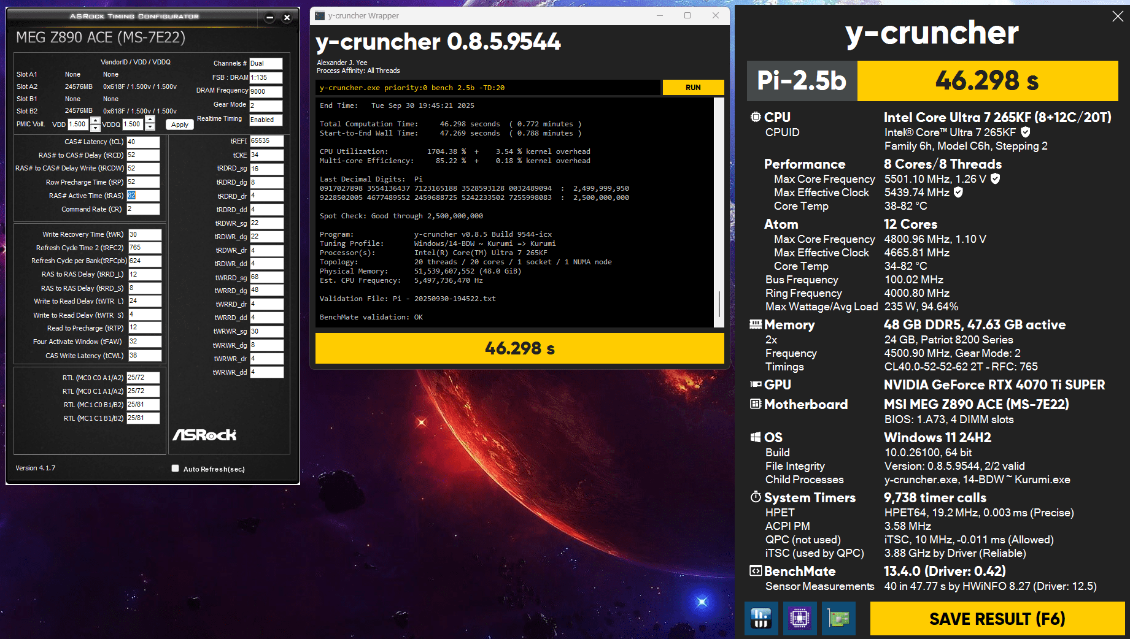Click the GPU section card icon
The width and height of the screenshot is (1130, 639).
(756, 385)
